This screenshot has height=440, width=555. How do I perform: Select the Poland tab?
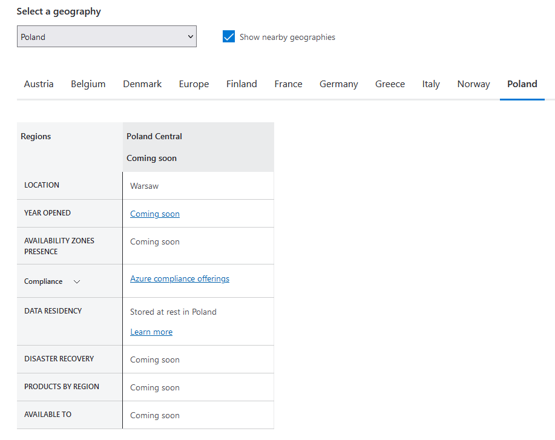click(x=522, y=84)
